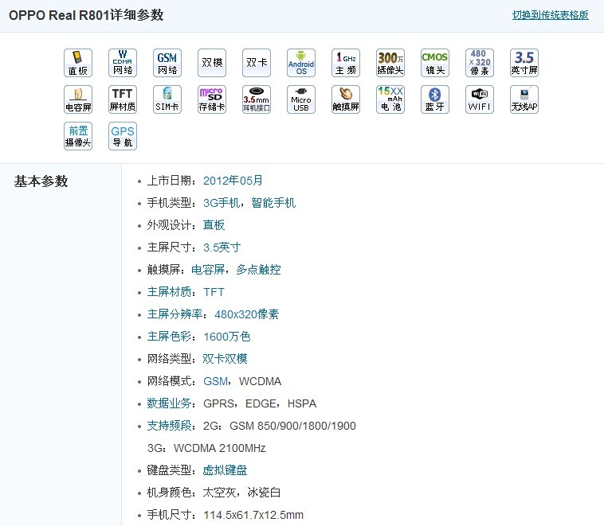Select the 3.5mm headphone jack icon

click(257, 99)
